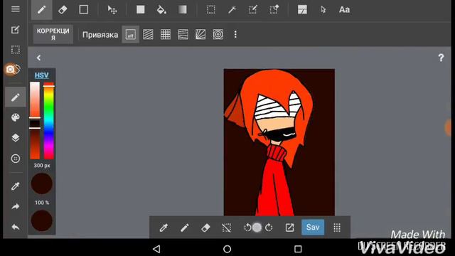Open the material circle icon in sidebar
455x256 pixels.
pyautogui.click(x=16, y=159)
